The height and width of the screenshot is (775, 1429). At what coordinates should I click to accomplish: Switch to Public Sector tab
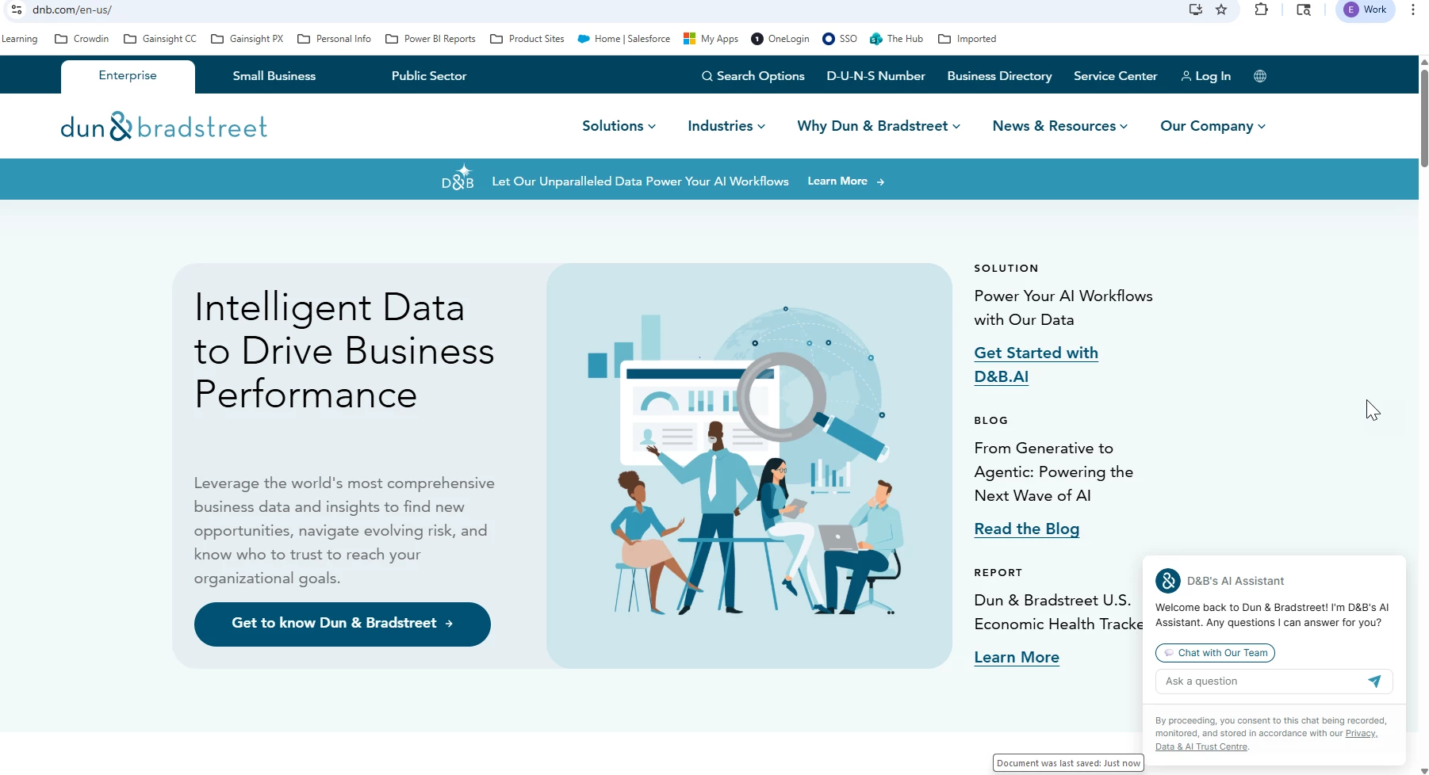click(x=429, y=76)
